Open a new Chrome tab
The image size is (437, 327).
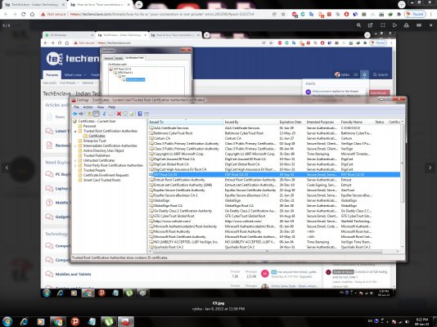click(x=139, y=4)
